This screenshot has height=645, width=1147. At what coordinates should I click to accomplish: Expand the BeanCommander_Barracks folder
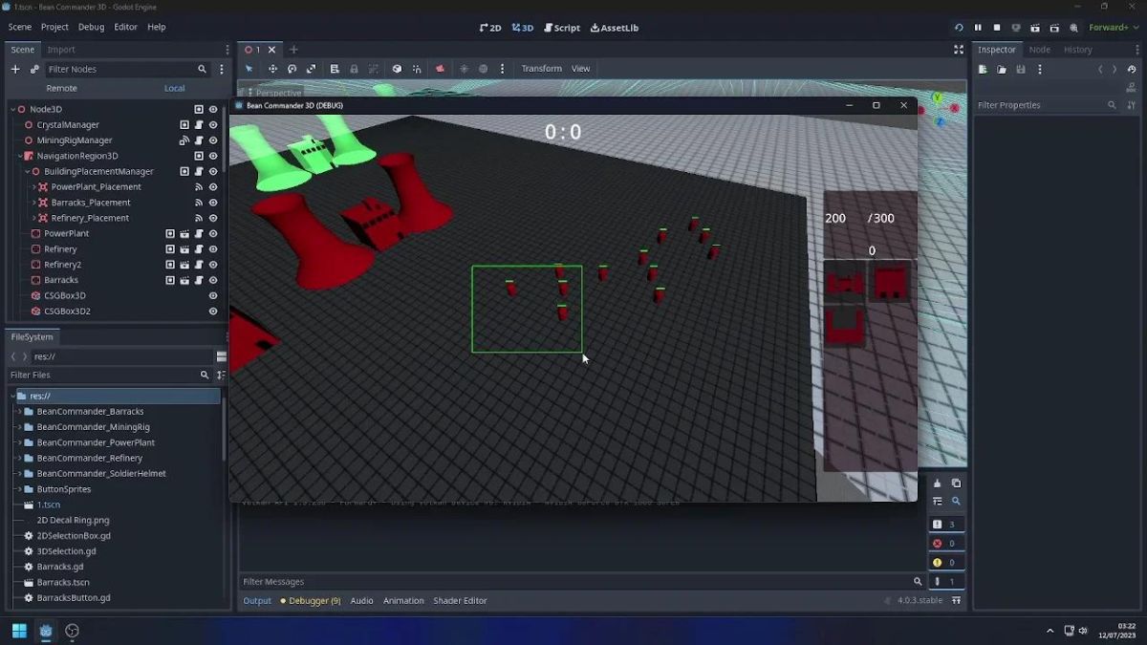point(19,412)
